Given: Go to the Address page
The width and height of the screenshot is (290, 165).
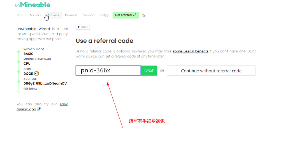Looking at the screenshot, I should tap(54, 15).
